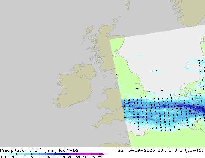Select the legend swatch between 10 and 15
Screen dimensions: 205x158
(43, 154)
